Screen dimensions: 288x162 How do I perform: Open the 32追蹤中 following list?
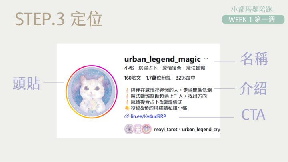click(x=186, y=78)
